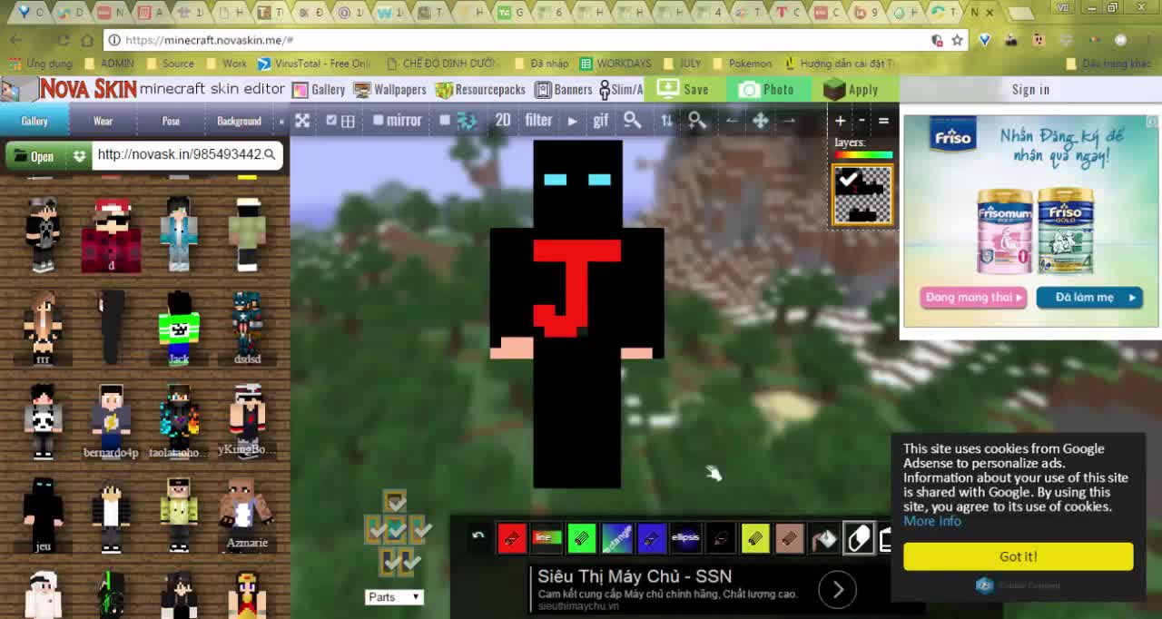The width and height of the screenshot is (1162, 619).
Task: Remove layer with minus button
Action: pyautogui.click(x=862, y=121)
